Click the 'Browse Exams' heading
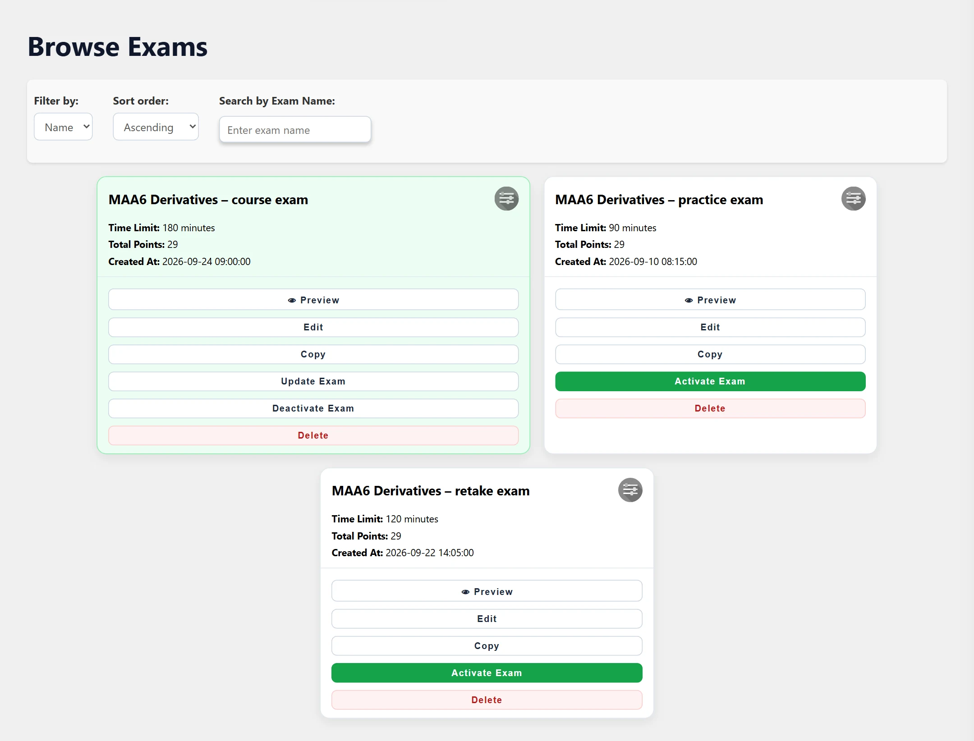The image size is (974, 741). [x=118, y=47]
